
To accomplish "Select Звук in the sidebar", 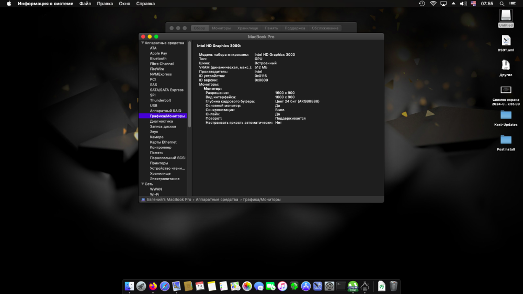I will [x=154, y=132].
